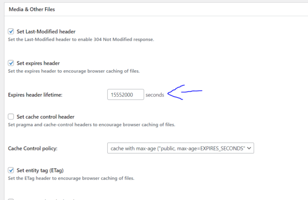Click the ETag header browser caching description
The height and width of the screenshot is (200, 308).
point(71,178)
